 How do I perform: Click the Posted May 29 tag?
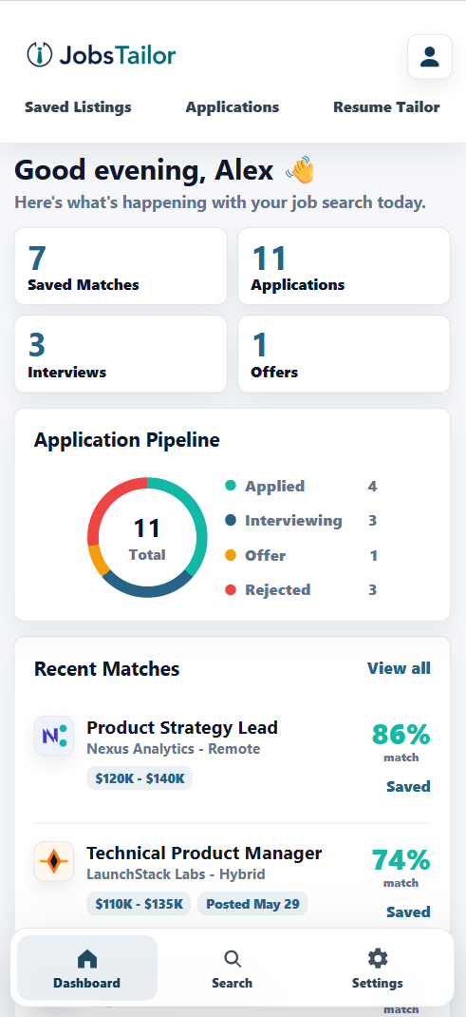(252, 904)
